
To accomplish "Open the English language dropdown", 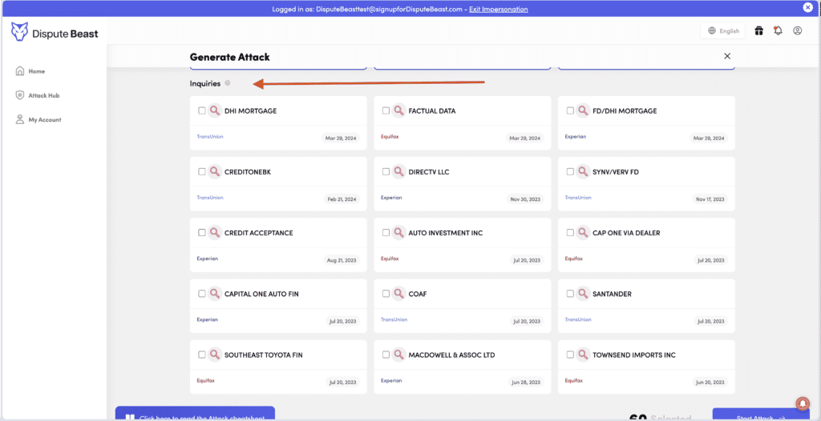I will coord(722,31).
